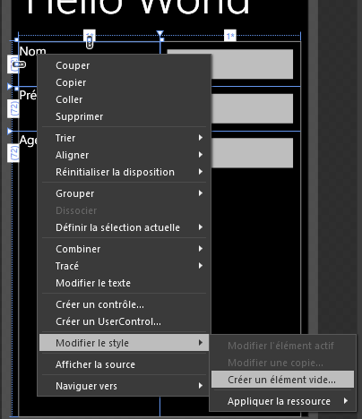Click the lock icon on the left row ruler
This screenshot has width=362, height=419.
click(19, 64)
